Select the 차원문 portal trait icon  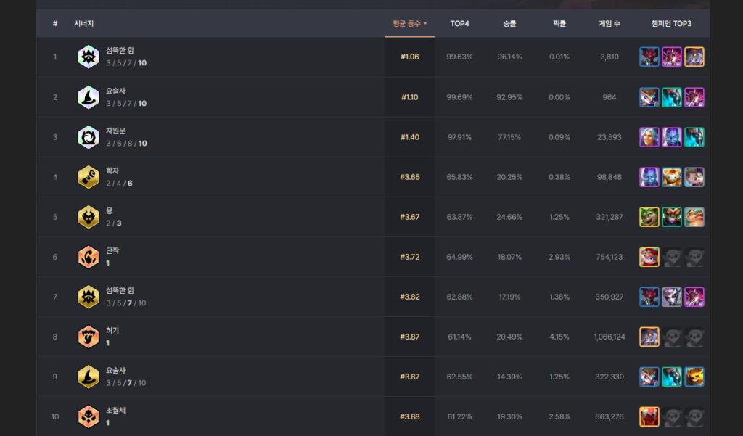(88, 137)
